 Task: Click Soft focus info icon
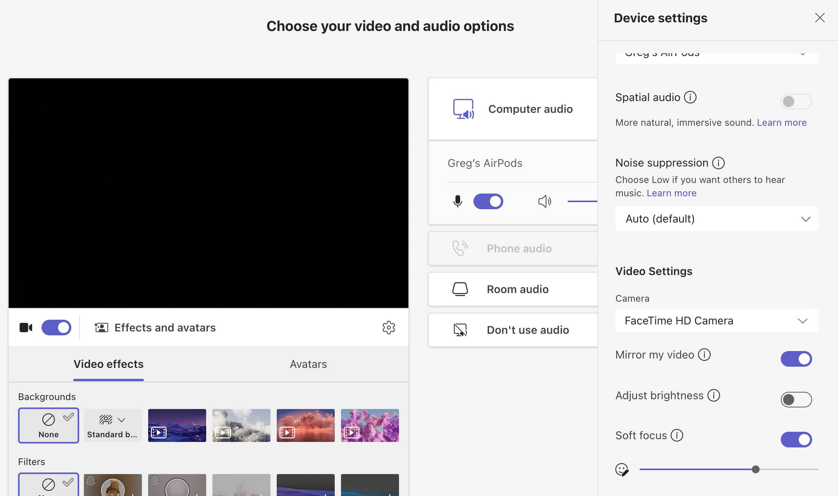coord(677,435)
